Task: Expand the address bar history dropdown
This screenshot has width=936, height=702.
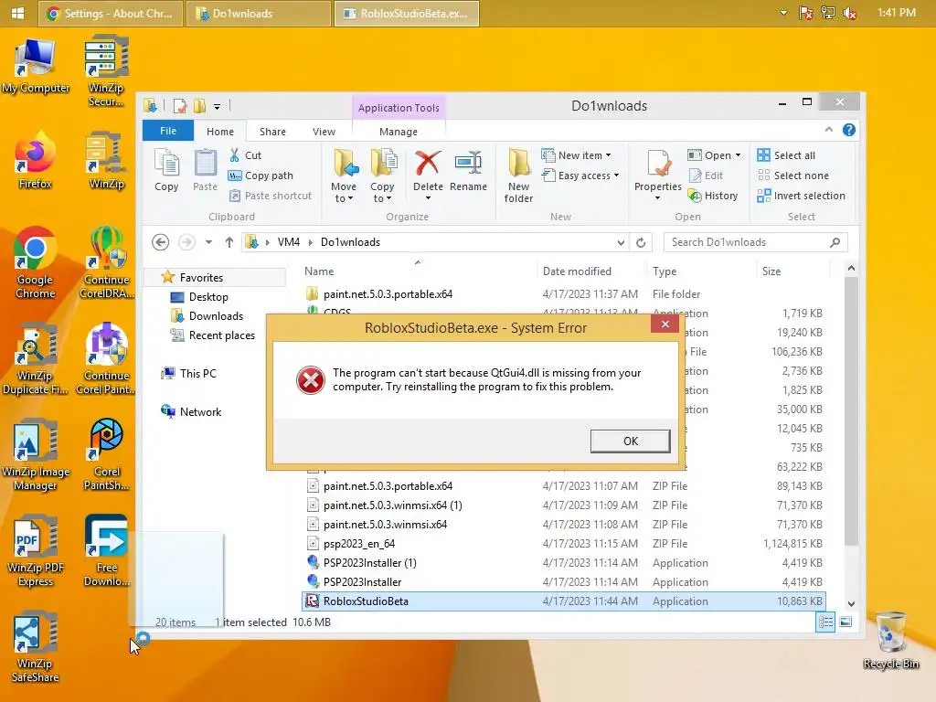Action: (621, 242)
